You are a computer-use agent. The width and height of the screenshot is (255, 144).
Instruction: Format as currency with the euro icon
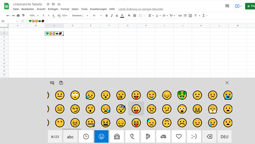(x=43, y=16)
